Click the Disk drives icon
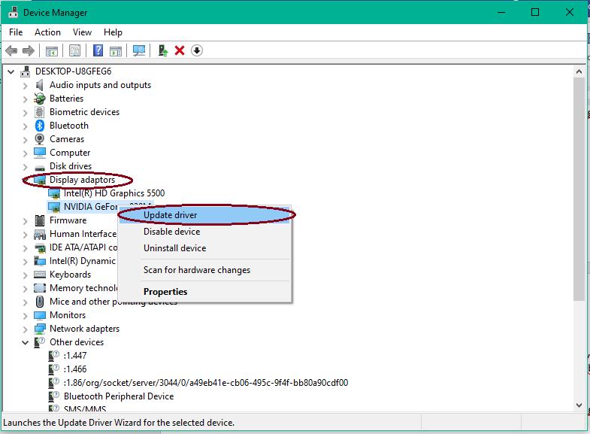 40,168
